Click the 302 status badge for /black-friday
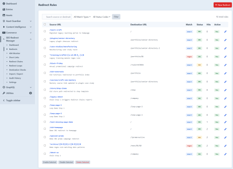Screen dimensions: 233x169 (x=199, y=65)
